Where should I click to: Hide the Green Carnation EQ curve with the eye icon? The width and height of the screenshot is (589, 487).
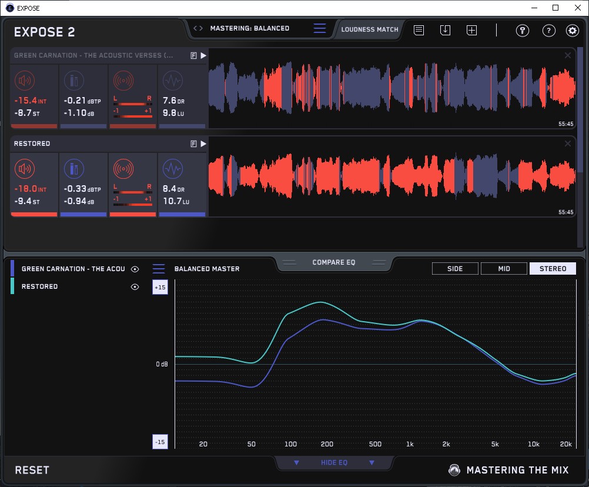point(135,269)
